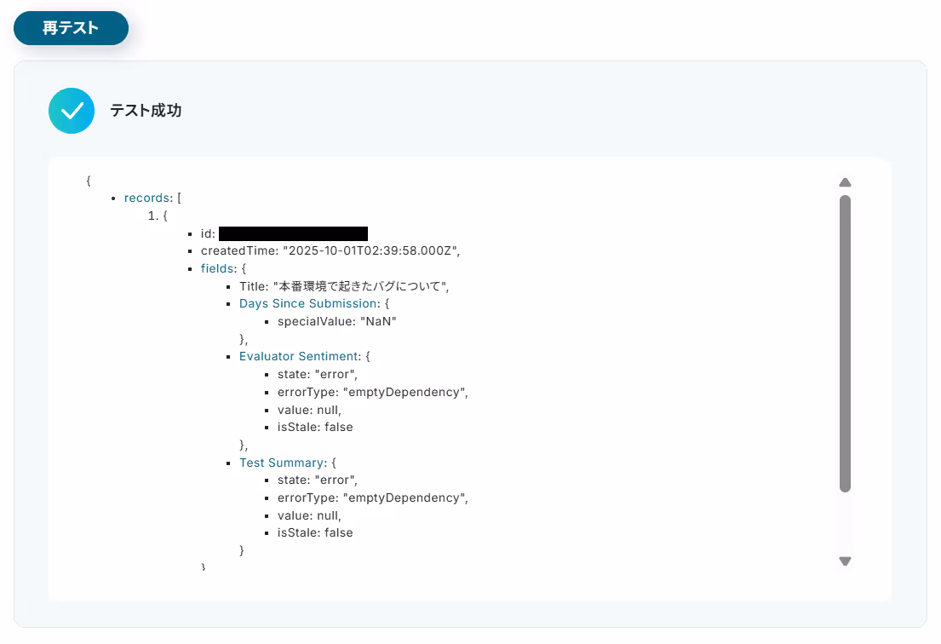
Task: Click value: null under Test Summary
Action: [309, 515]
